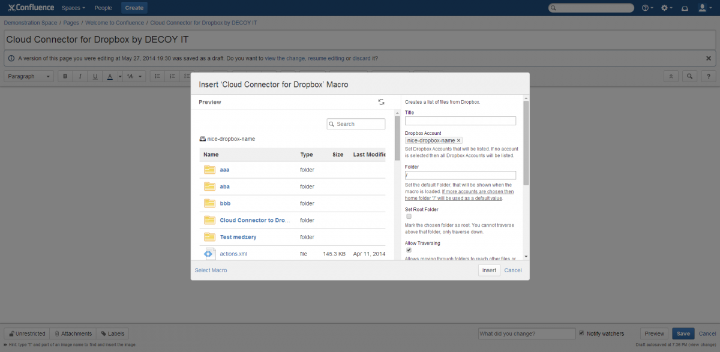Open the notifications inbox icon
The image size is (720, 352).
pos(685,8)
